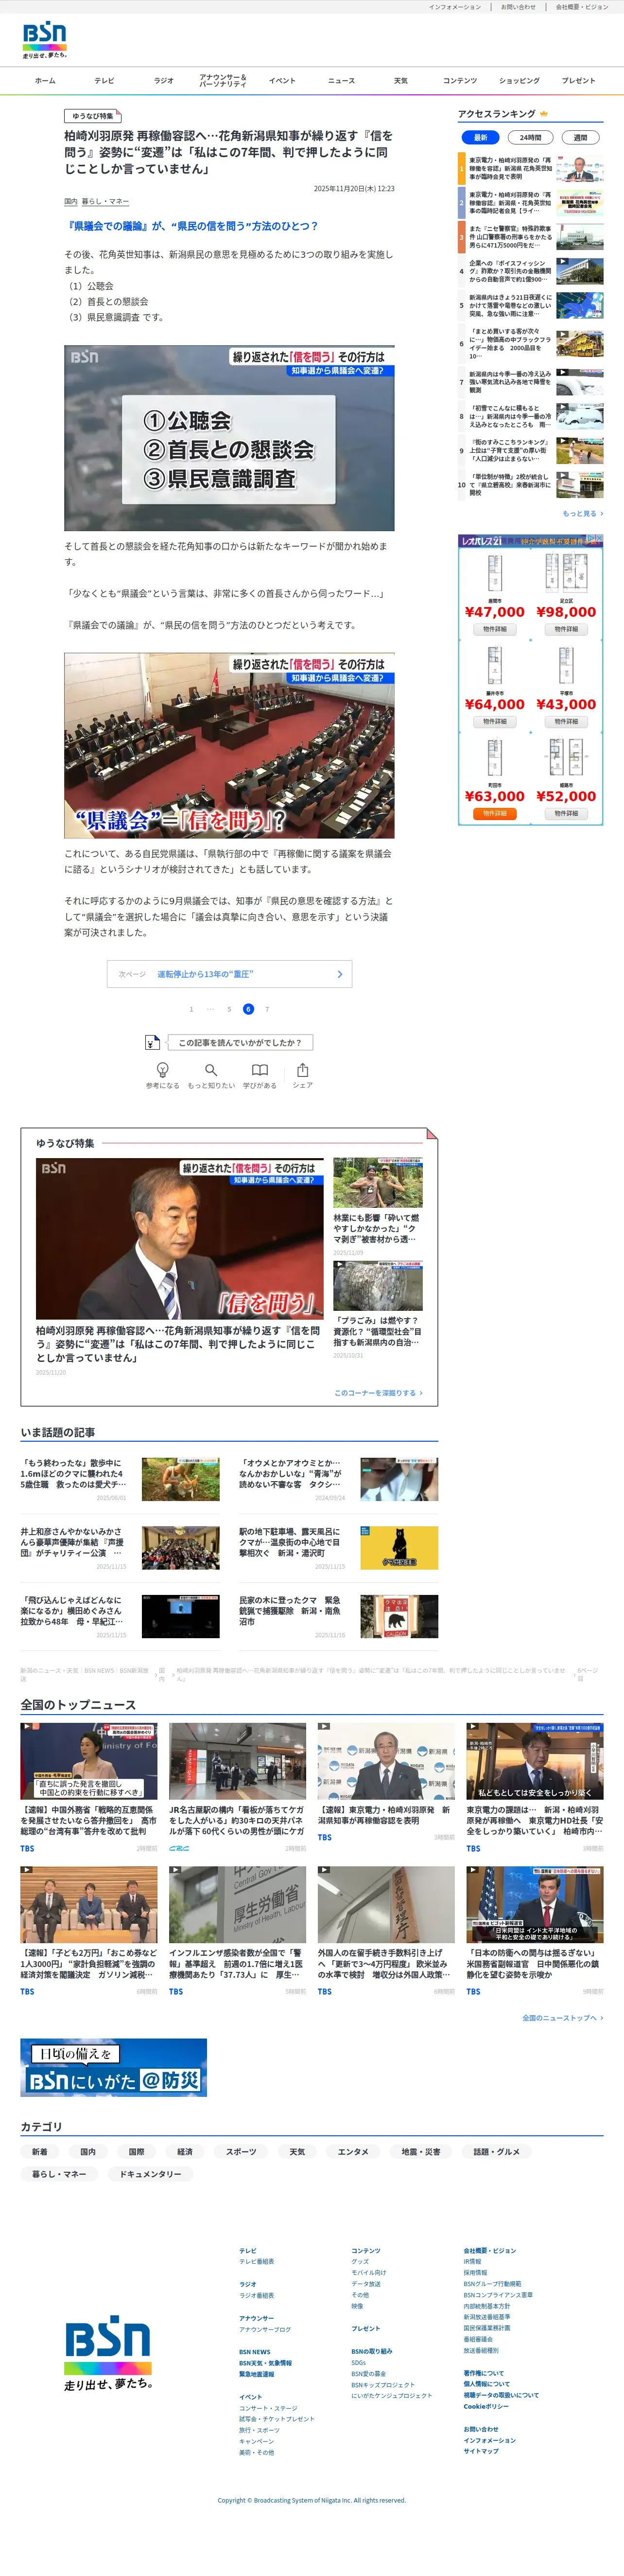Click 物件詳細 button under ¥47,000 listing

pos(494,629)
